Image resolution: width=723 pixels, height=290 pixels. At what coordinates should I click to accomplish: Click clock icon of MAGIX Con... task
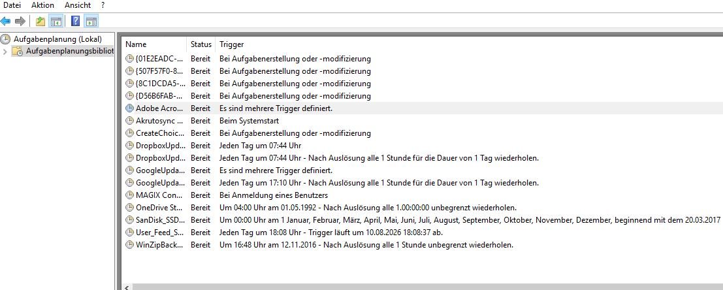[129, 195]
